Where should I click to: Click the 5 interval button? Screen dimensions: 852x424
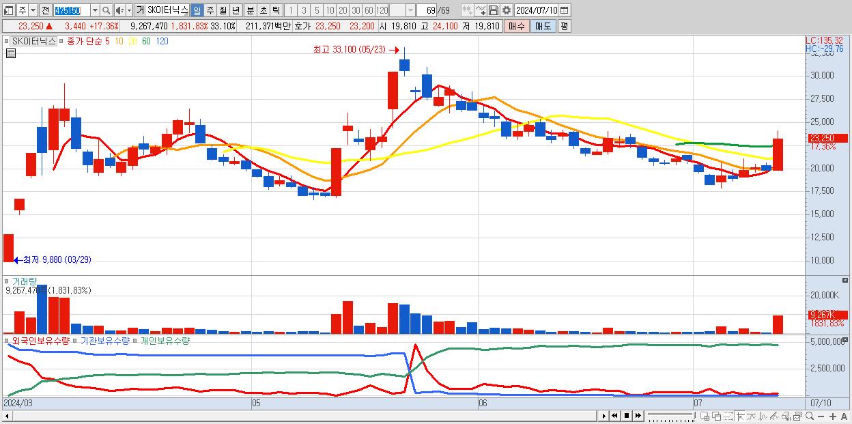coord(317,10)
